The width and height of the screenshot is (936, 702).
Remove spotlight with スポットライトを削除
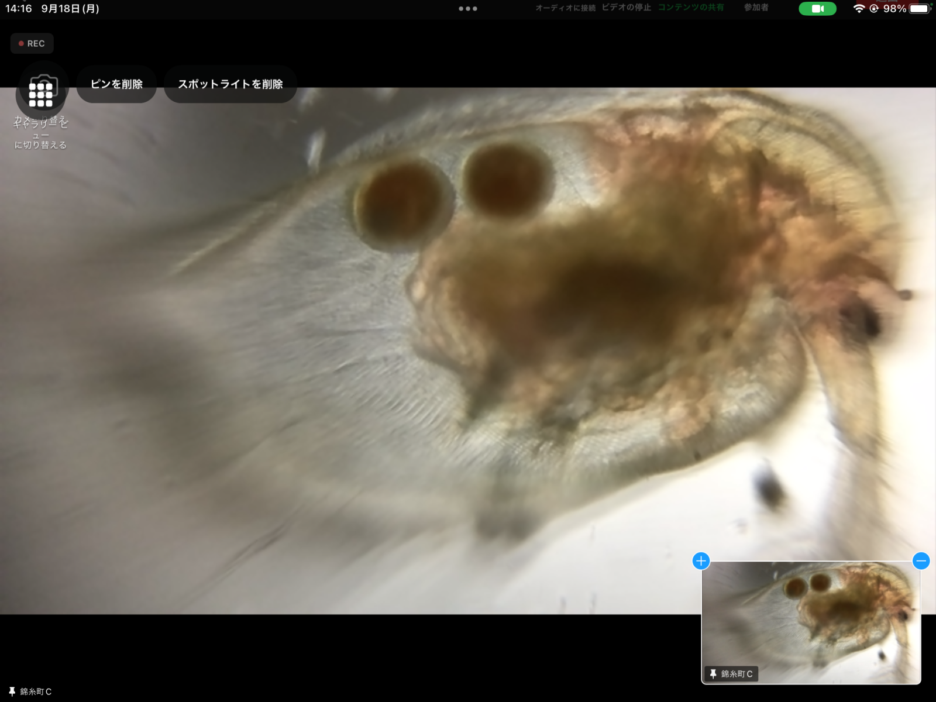(x=230, y=84)
